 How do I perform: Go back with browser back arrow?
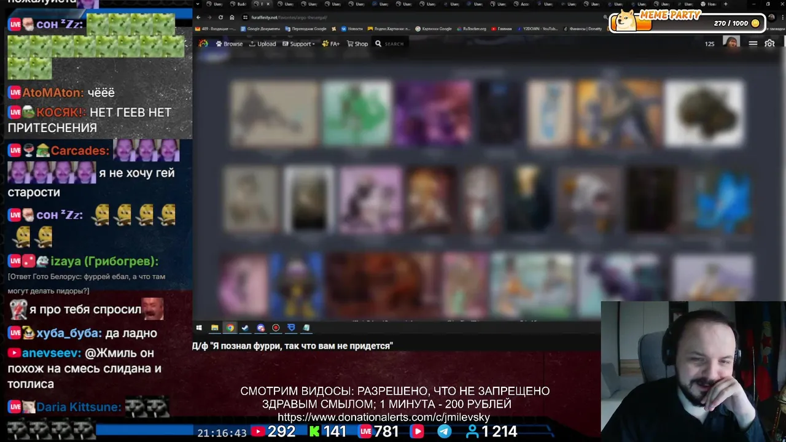pyautogui.click(x=198, y=17)
